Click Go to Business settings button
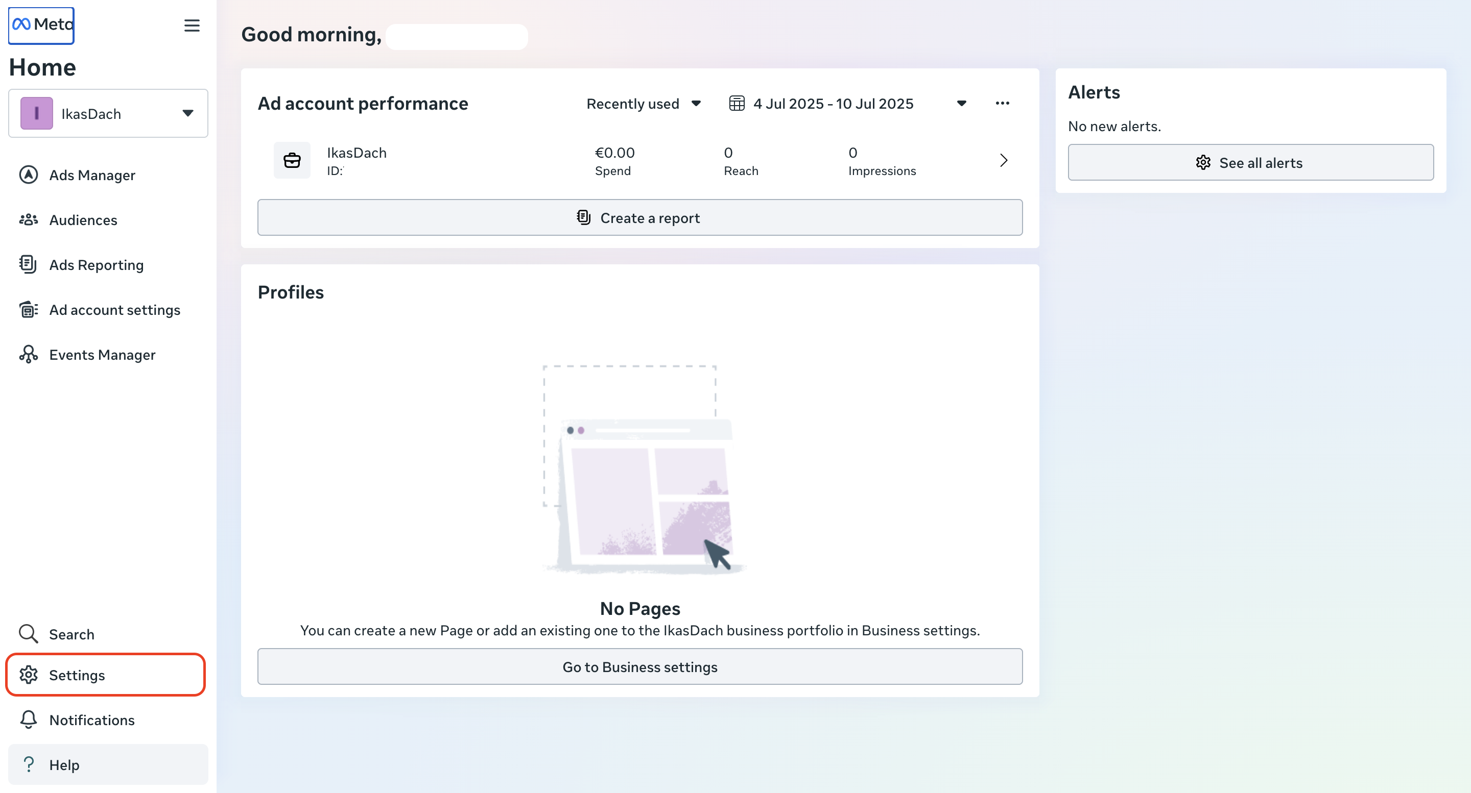The image size is (1471, 793). click(x=639, y=666)
